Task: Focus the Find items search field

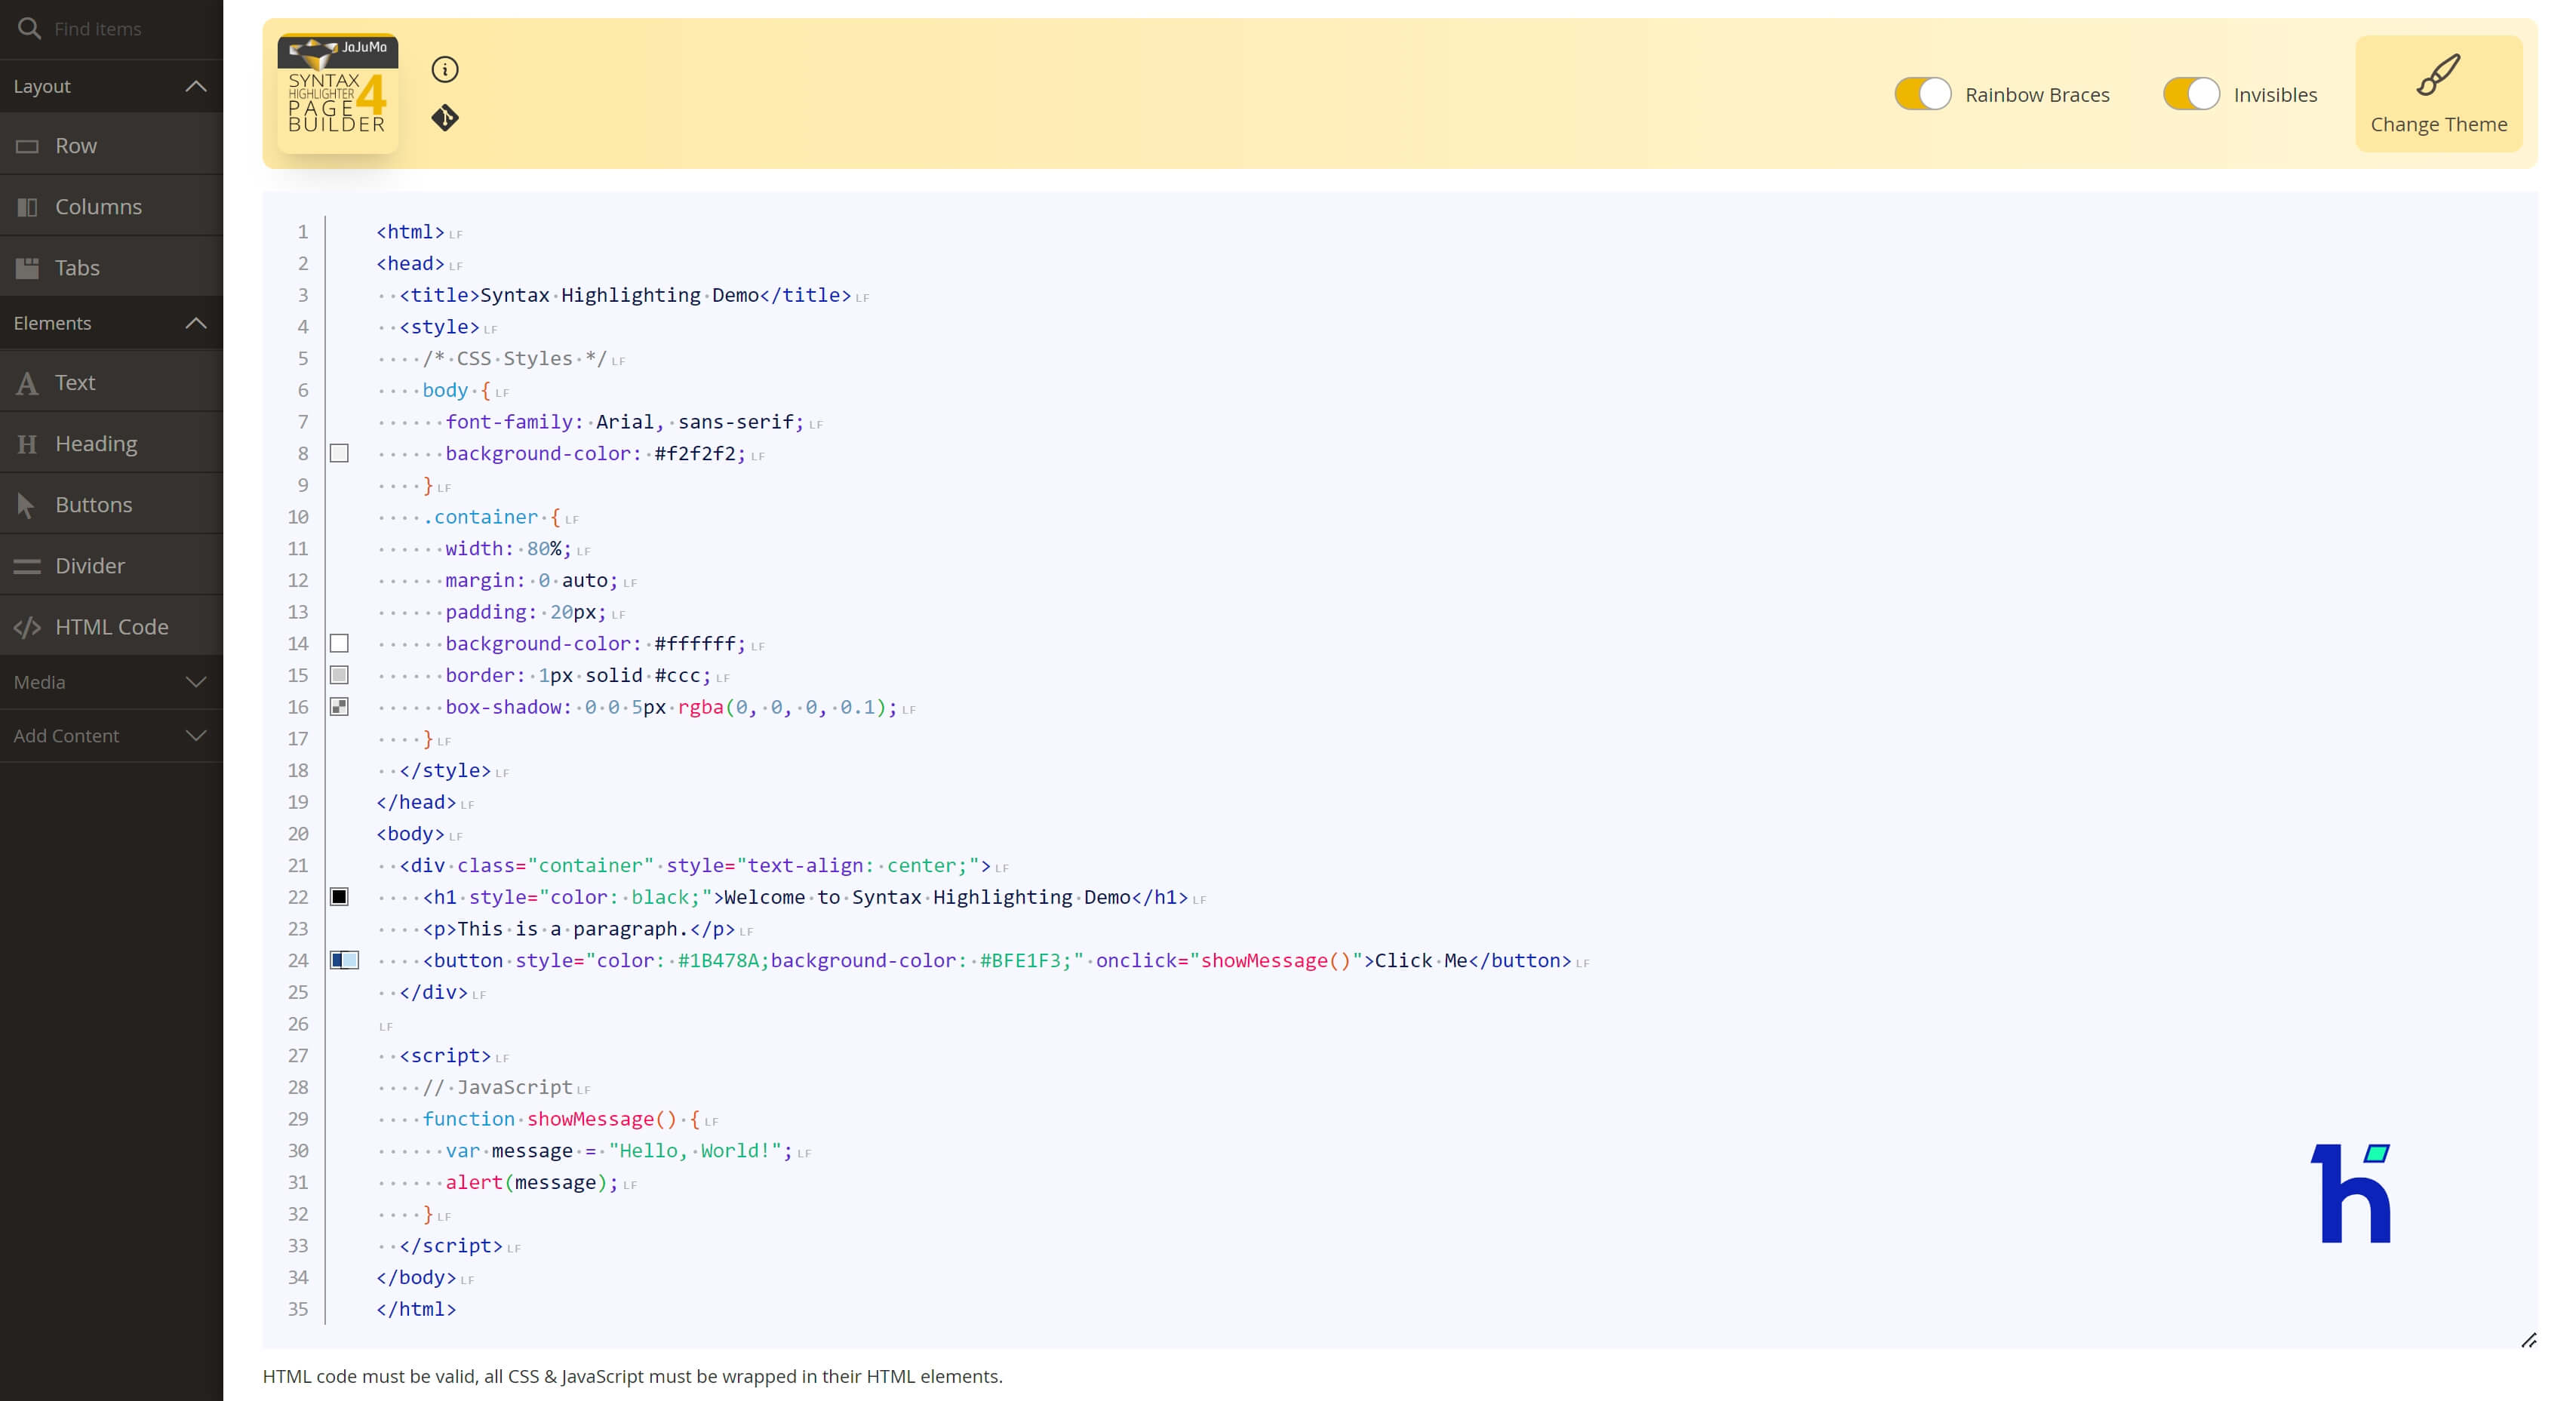Action: point(125,29)
